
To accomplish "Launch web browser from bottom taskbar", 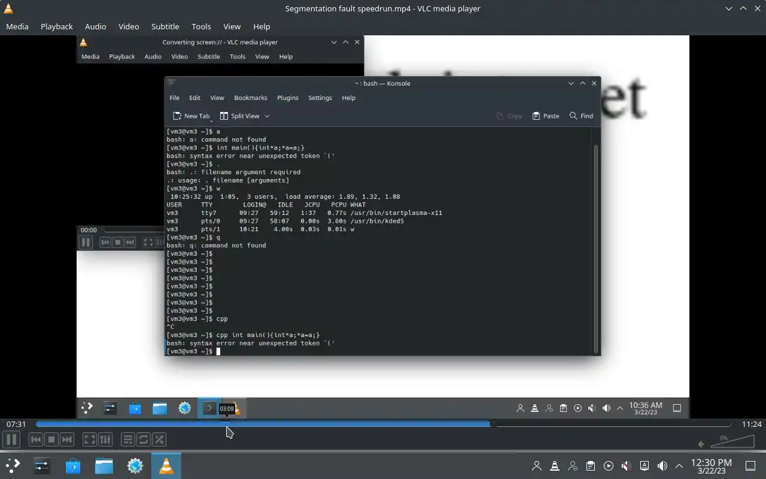I will [x=135, y=466].
